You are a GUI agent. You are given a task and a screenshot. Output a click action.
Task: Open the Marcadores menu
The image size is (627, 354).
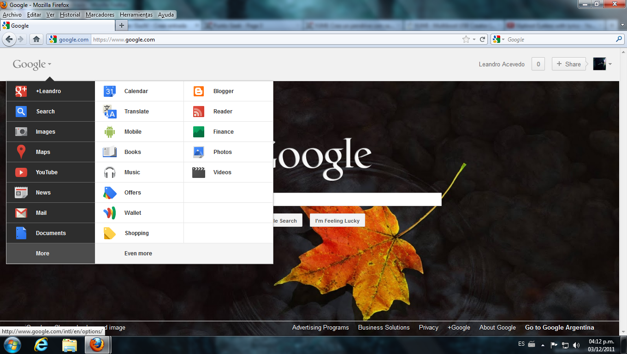(100, 15)
